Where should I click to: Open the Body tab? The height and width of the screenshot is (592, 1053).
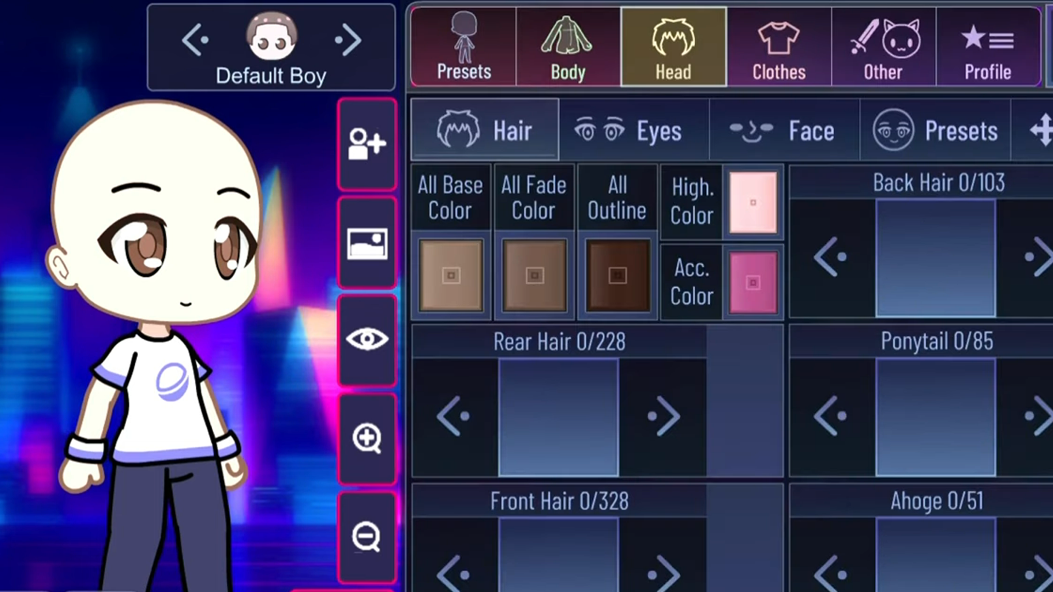[568, 47]
